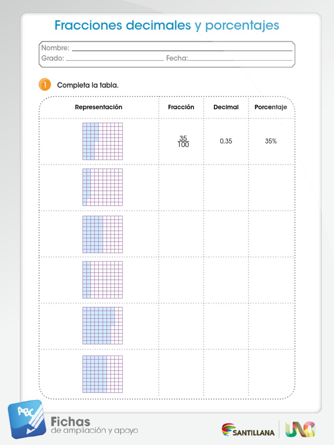Screen dimensions: 334x445
Task: Select the last representation grid
Action: tap(103, 374)
